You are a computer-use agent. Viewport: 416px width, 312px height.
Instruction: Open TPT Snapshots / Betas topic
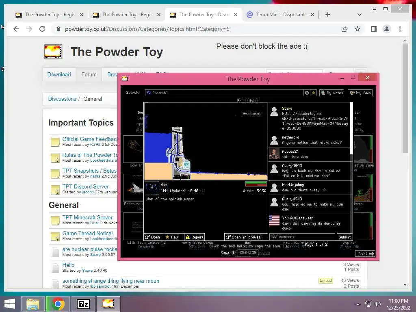pos(89,171)
